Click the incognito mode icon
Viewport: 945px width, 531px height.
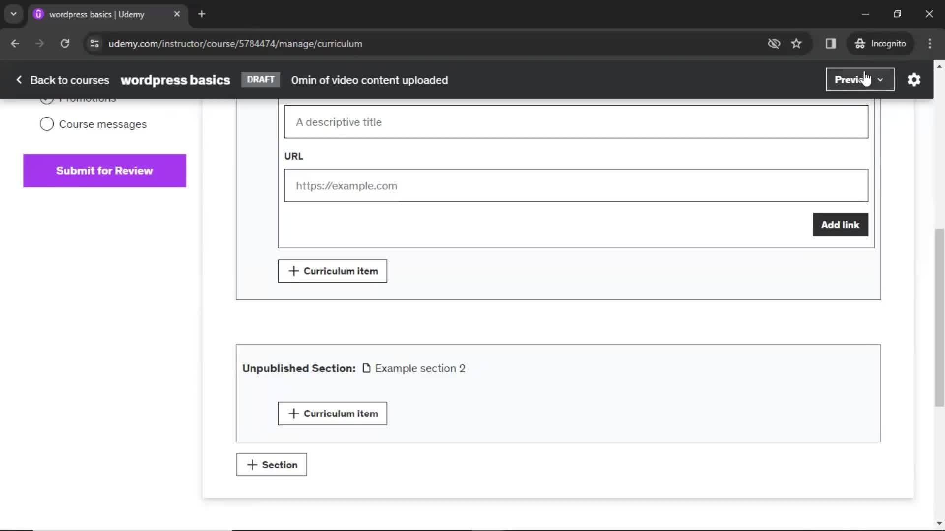(859, 43)
